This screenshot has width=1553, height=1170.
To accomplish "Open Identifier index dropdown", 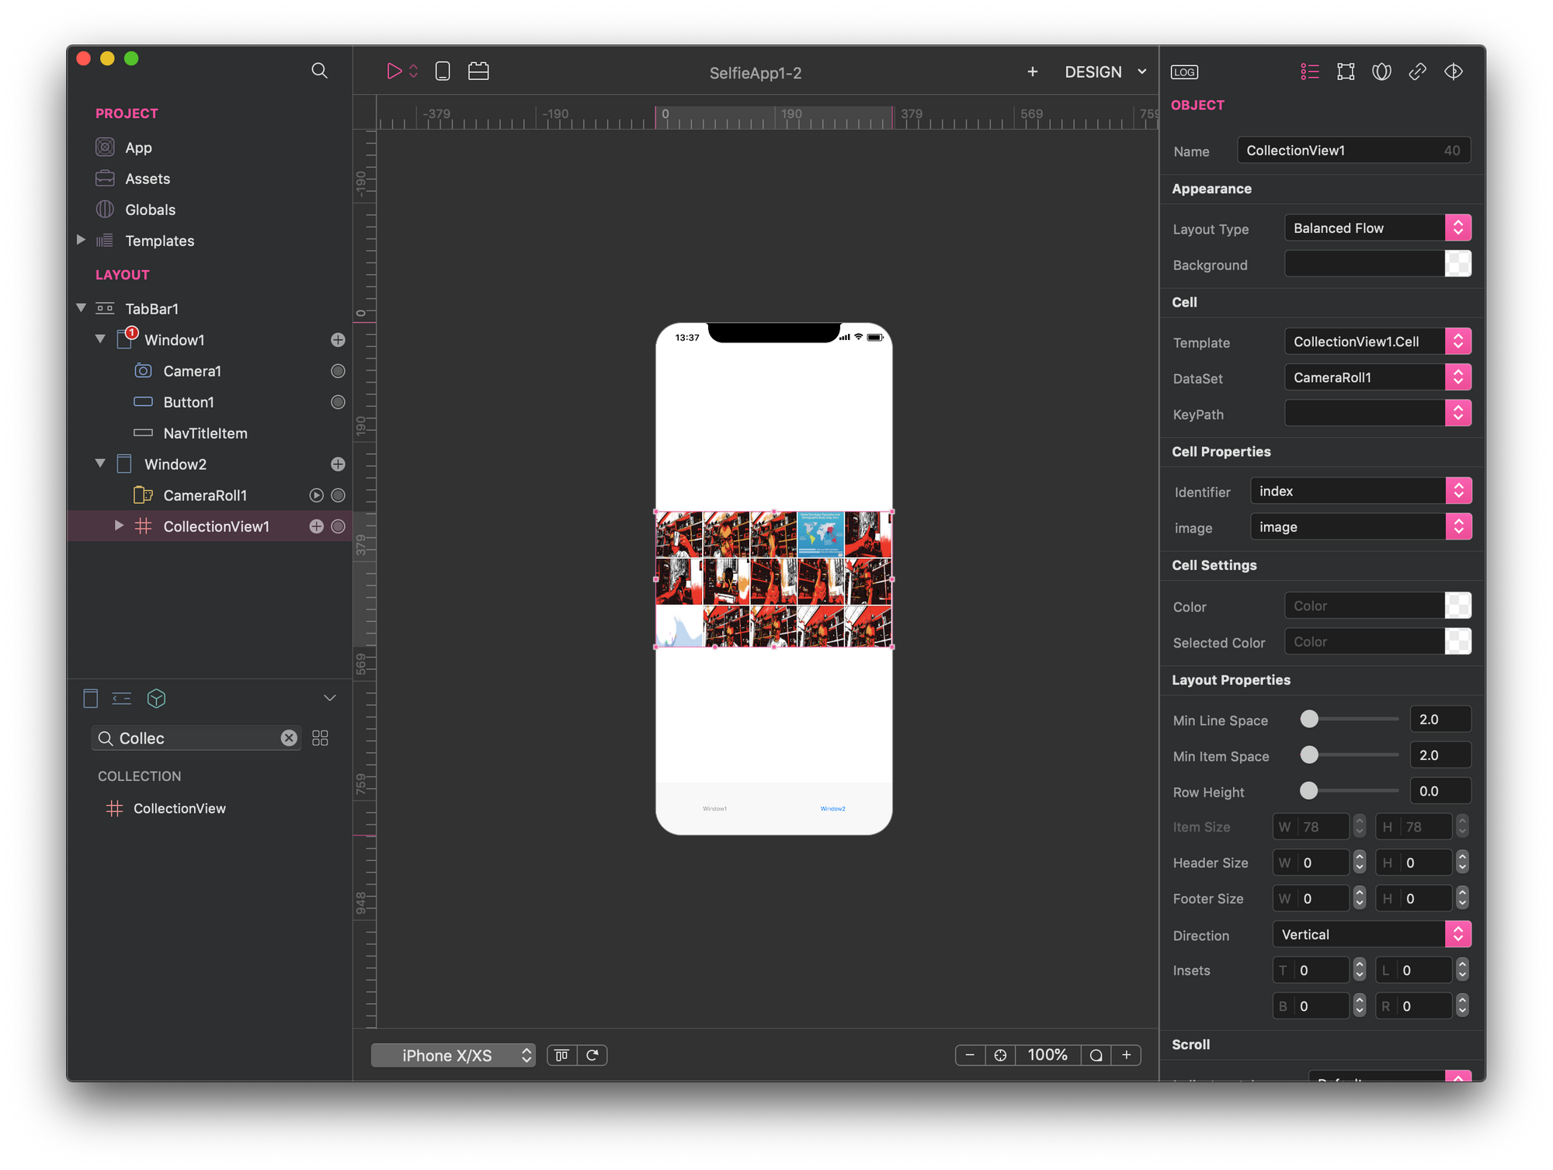I will point(1360,491).
